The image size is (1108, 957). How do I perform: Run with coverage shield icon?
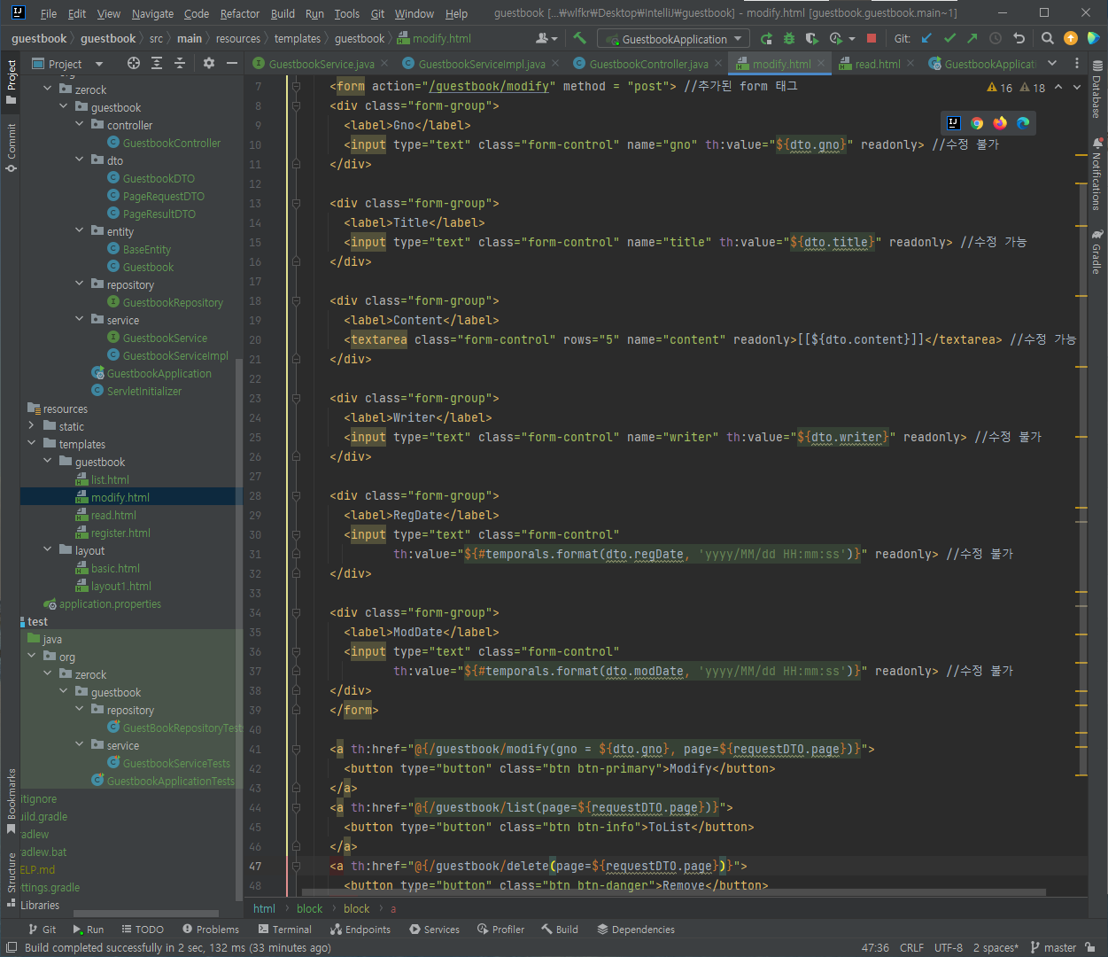point(811,38)
